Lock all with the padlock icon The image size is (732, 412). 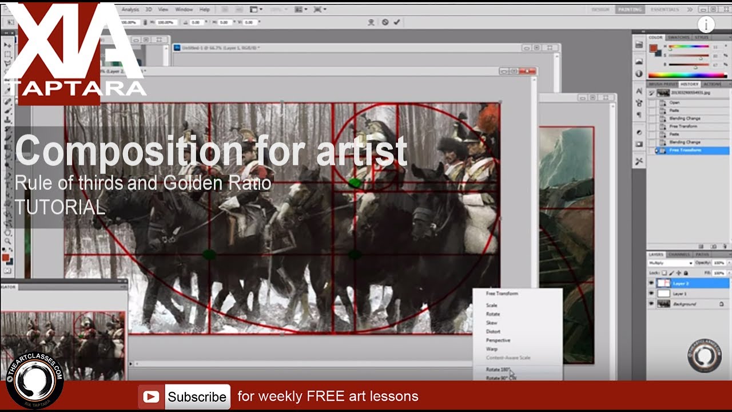coord(685,274)
